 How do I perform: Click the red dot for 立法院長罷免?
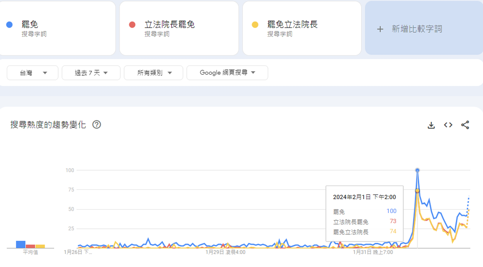(x=132, y=25)
